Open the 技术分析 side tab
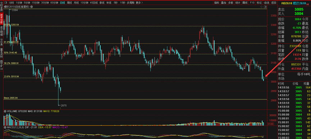 click(1, 19)
